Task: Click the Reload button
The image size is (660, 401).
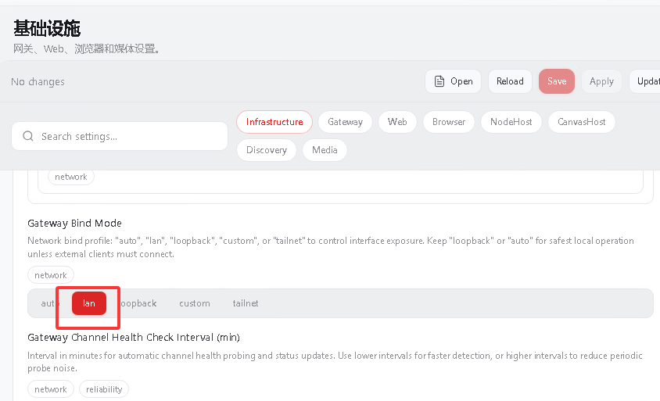Action: 510,81
